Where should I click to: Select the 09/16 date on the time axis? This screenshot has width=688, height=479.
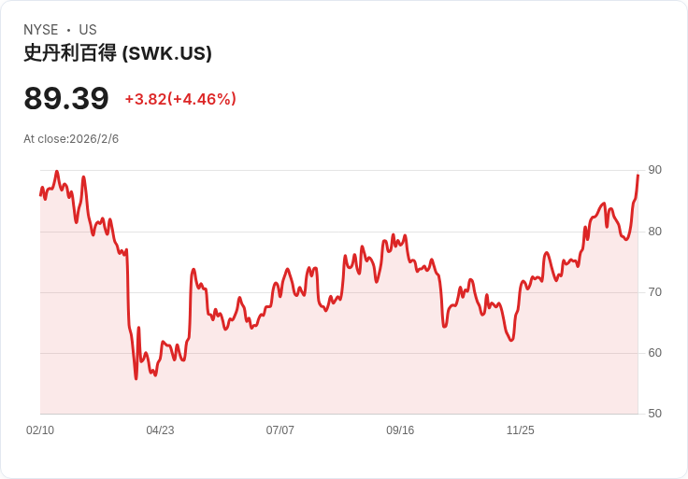400,430
